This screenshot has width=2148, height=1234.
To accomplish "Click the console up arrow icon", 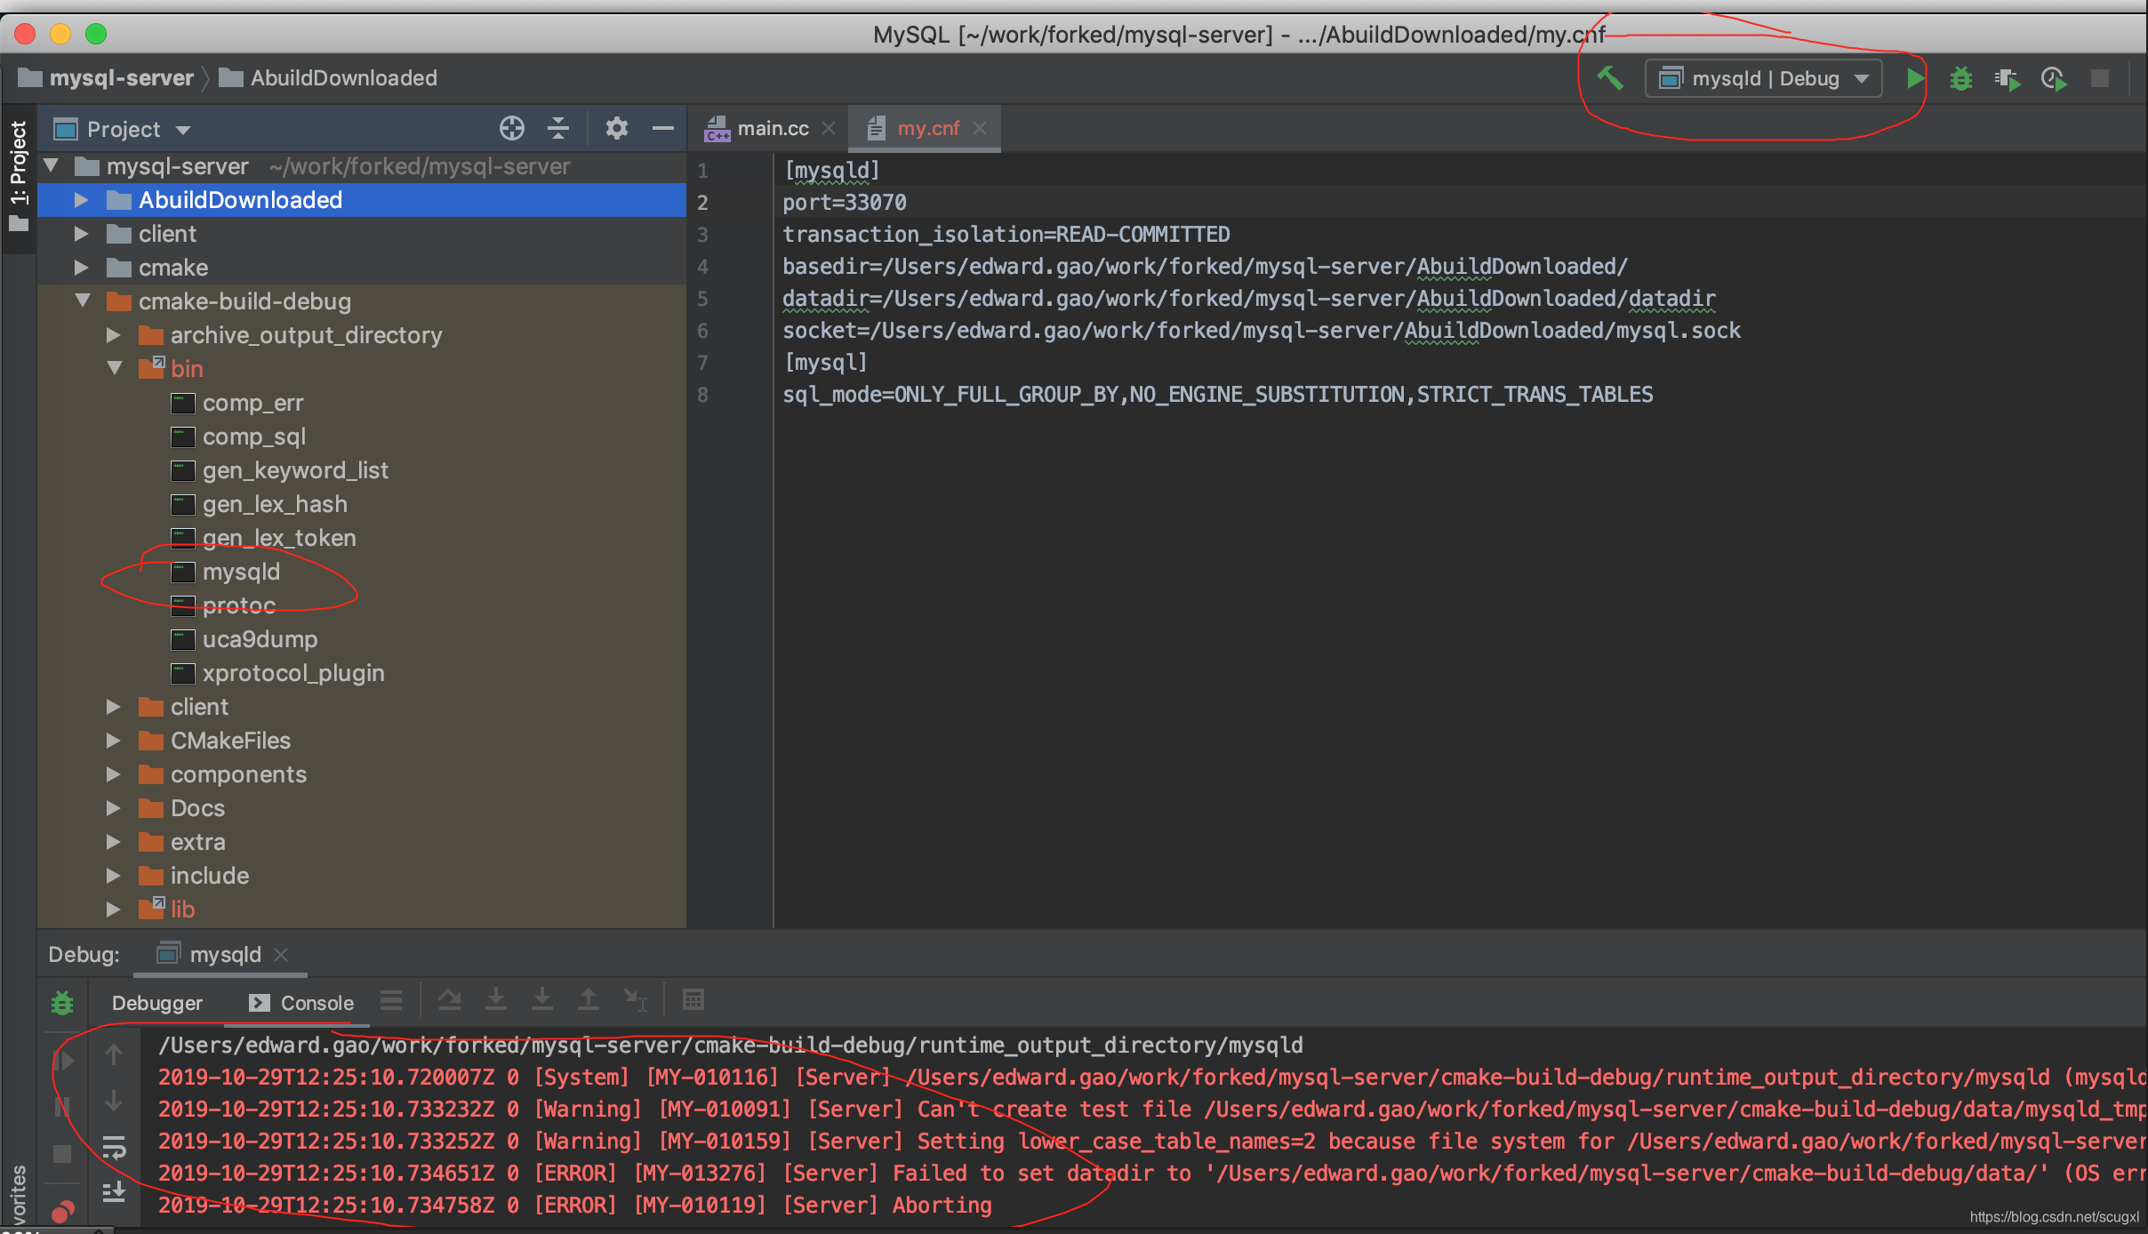I will [x=114, y=1055].
